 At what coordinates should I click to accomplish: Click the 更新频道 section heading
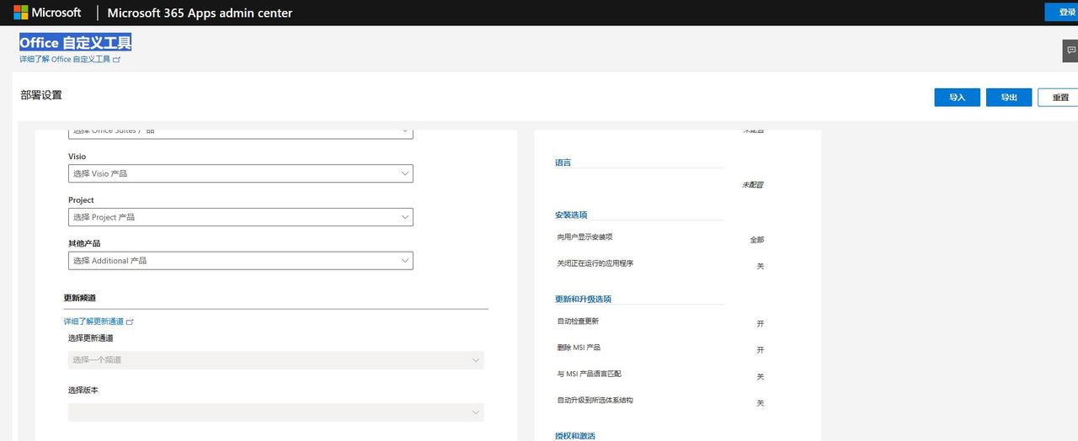[79, 298]
